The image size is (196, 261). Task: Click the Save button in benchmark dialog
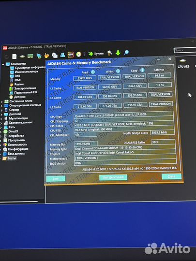pos(56,179)
